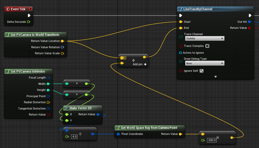Click Width conversion node input pin

tap(67, 84)
